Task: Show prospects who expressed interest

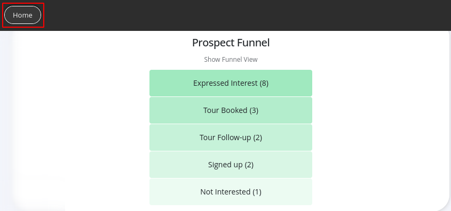Action: coord(231,83)
